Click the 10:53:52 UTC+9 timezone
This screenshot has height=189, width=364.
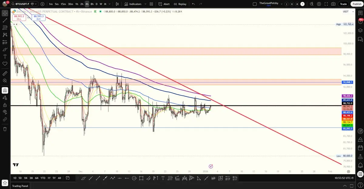point(344,178)
